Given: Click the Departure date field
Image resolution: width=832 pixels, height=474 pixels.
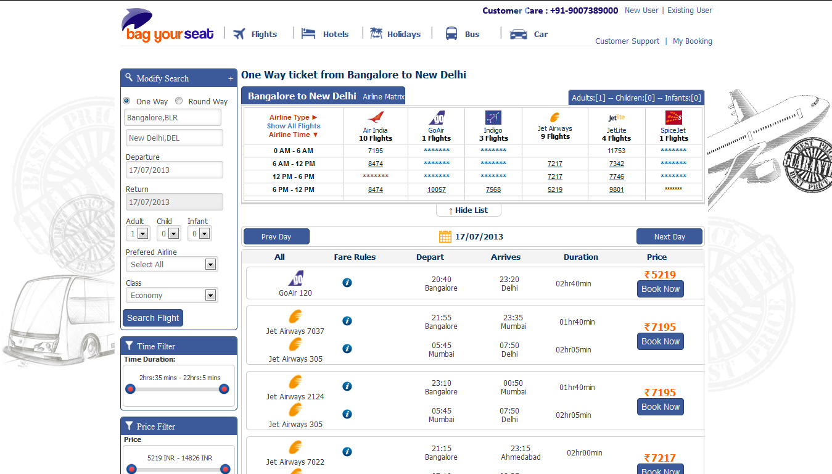Looking at the screenshot, I should (175, 170).
